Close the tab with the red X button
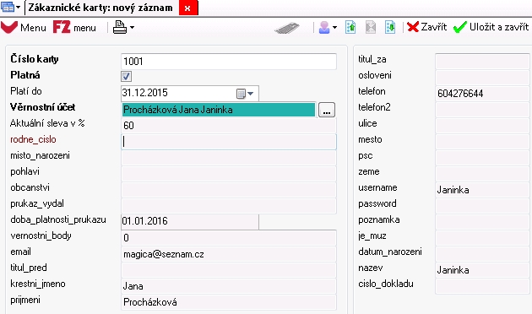This screenshot has height=314, width=532. (187, 8)
